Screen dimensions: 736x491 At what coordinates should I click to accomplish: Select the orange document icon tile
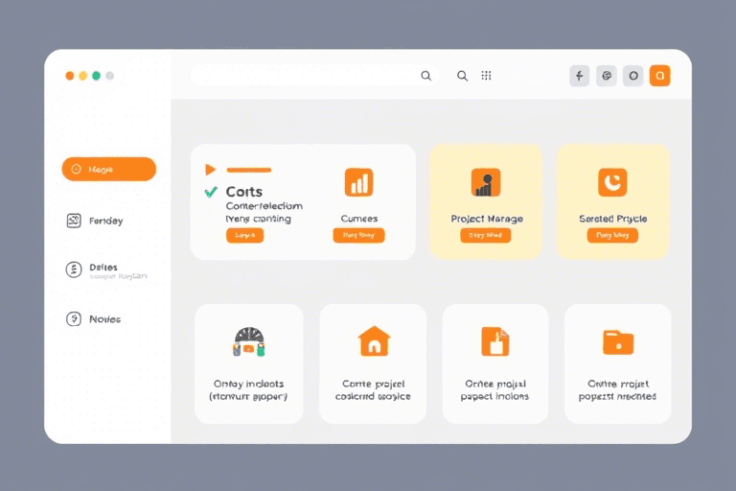(494, 340)
